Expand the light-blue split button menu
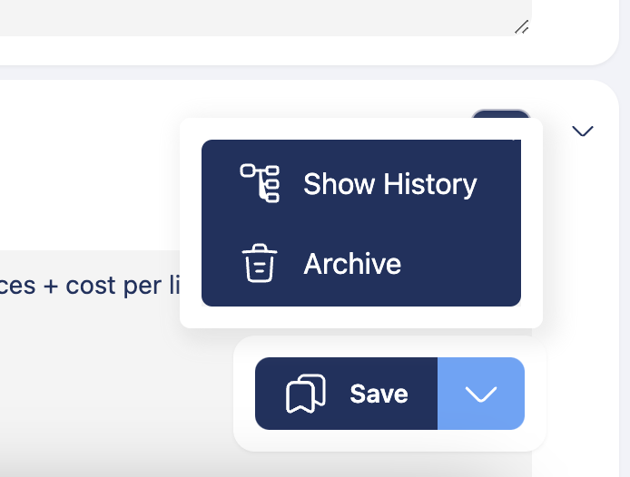This screenshot has width=630, height=477. coord(481,394)
